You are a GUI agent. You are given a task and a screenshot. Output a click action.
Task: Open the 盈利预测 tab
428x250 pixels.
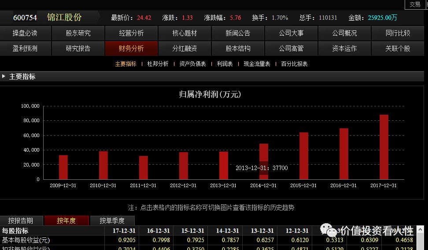tap(25, 48)
